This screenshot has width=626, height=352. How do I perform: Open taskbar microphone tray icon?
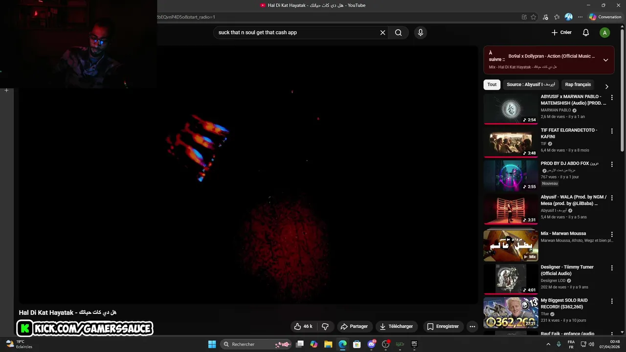[x=559, y=344]
